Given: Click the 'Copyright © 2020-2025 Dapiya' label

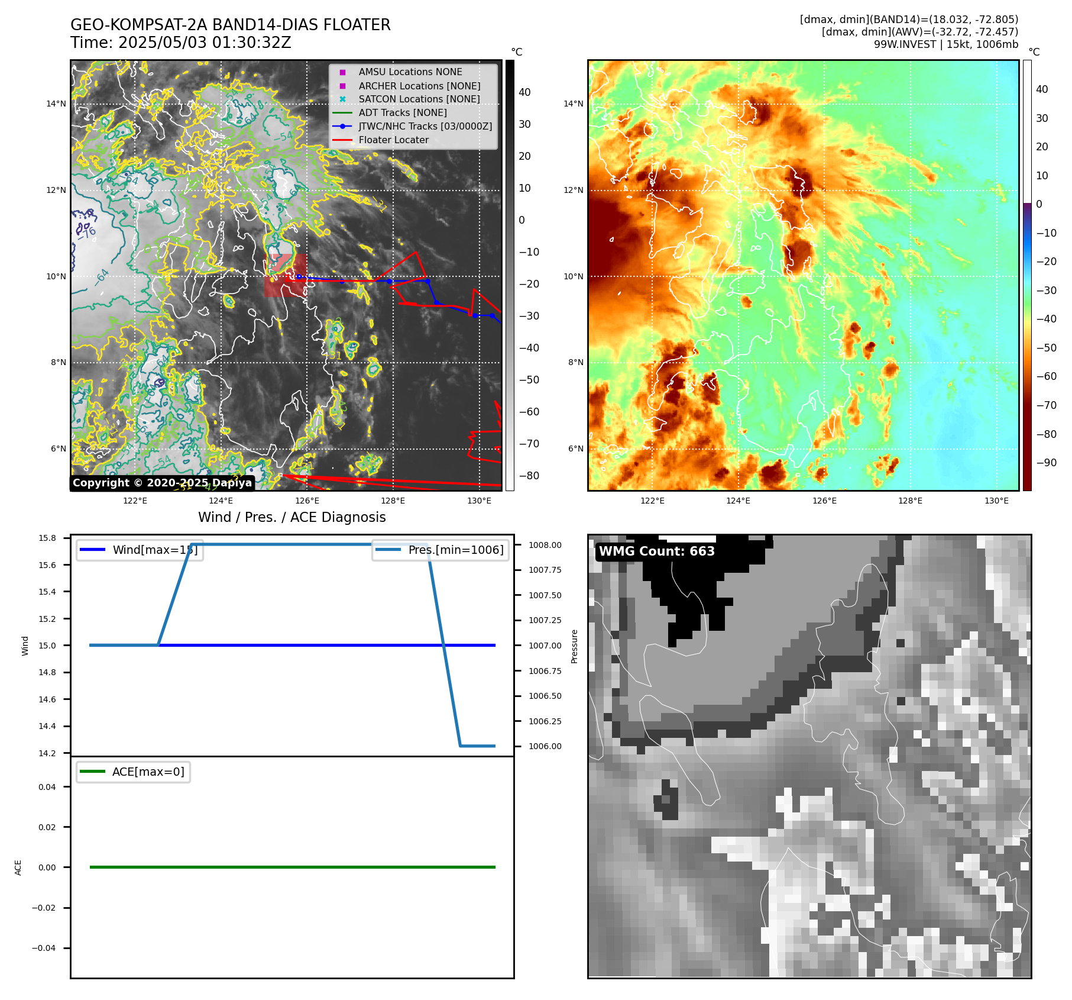Looking at the screenshot, I should coord(163,483).
